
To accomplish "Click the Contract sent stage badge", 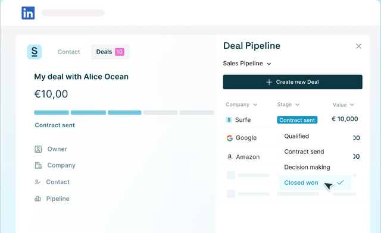I will [297, 120].
